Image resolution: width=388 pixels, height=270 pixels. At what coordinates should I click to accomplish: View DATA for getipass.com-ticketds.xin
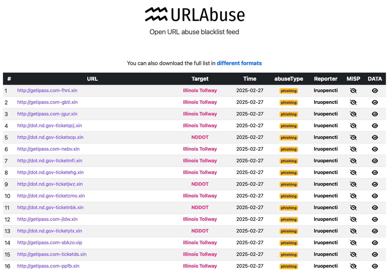click(375, 254)
